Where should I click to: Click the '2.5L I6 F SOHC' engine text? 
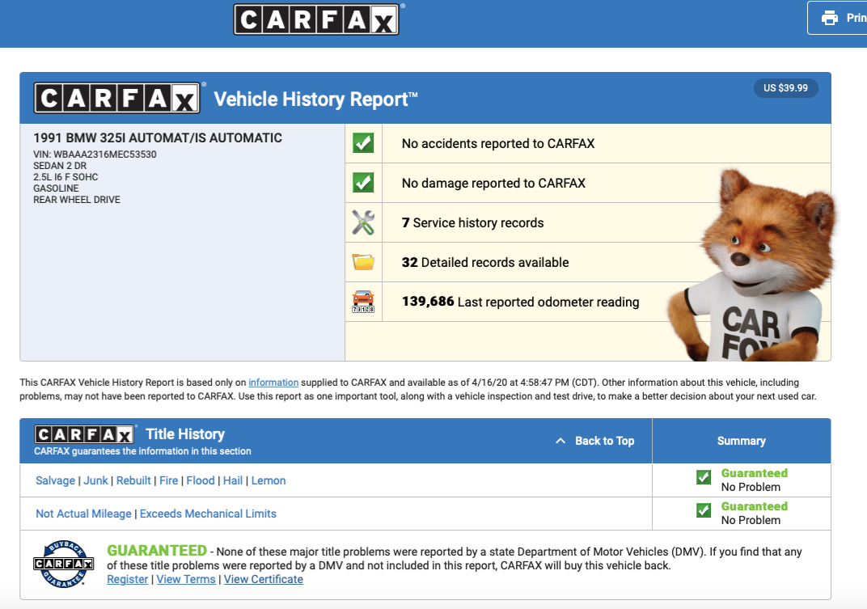pyautogui.click(x=66, y=177)
